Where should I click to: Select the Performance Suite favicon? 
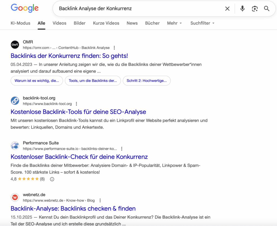pos(15,145)
